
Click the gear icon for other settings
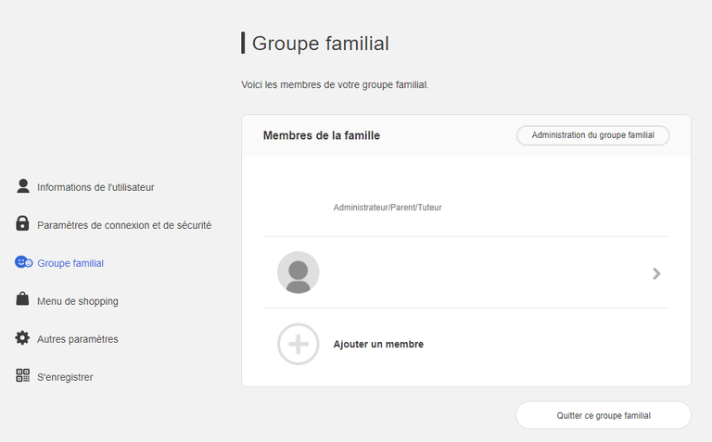22,338
